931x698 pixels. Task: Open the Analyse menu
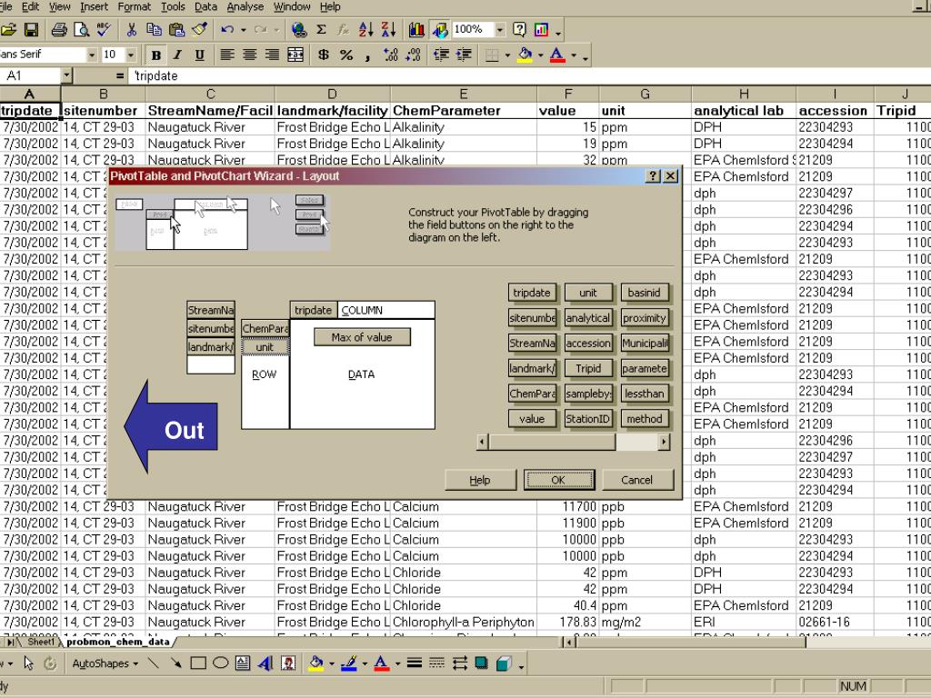(x=245, y=7)
